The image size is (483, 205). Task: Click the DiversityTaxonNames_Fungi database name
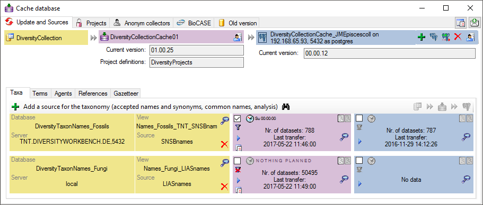pos(72,169)
